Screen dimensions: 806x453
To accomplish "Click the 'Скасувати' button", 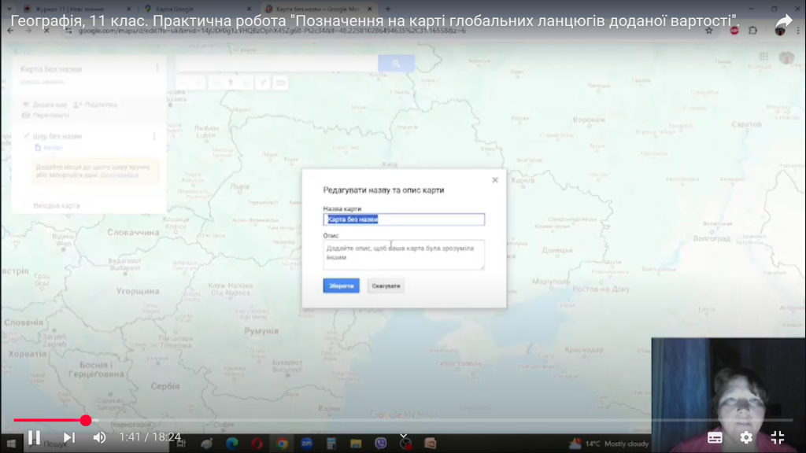I will (386, 285).
